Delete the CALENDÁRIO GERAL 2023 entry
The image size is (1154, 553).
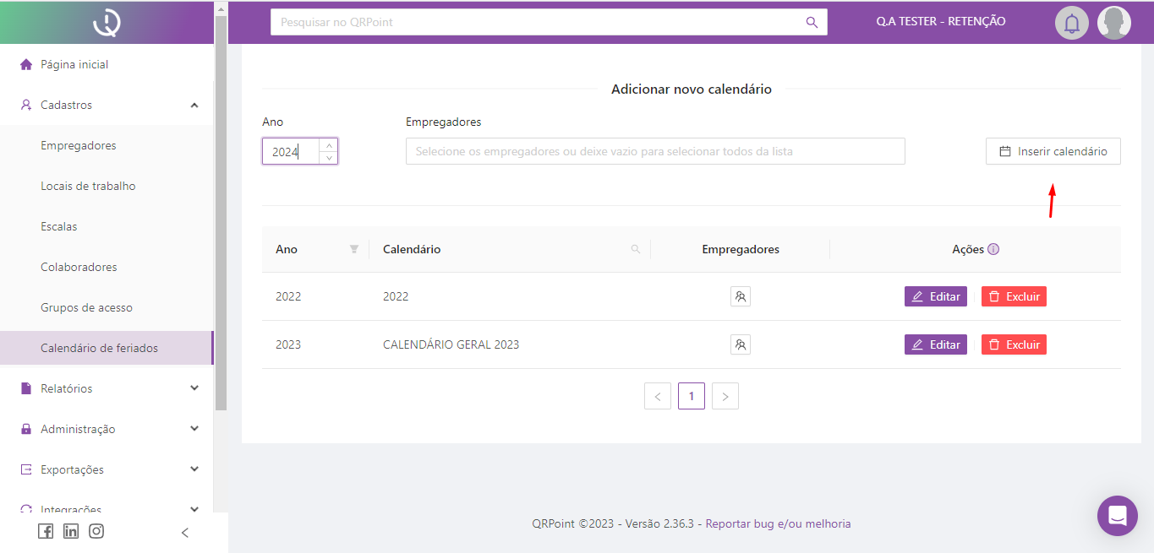[1014, 344]
